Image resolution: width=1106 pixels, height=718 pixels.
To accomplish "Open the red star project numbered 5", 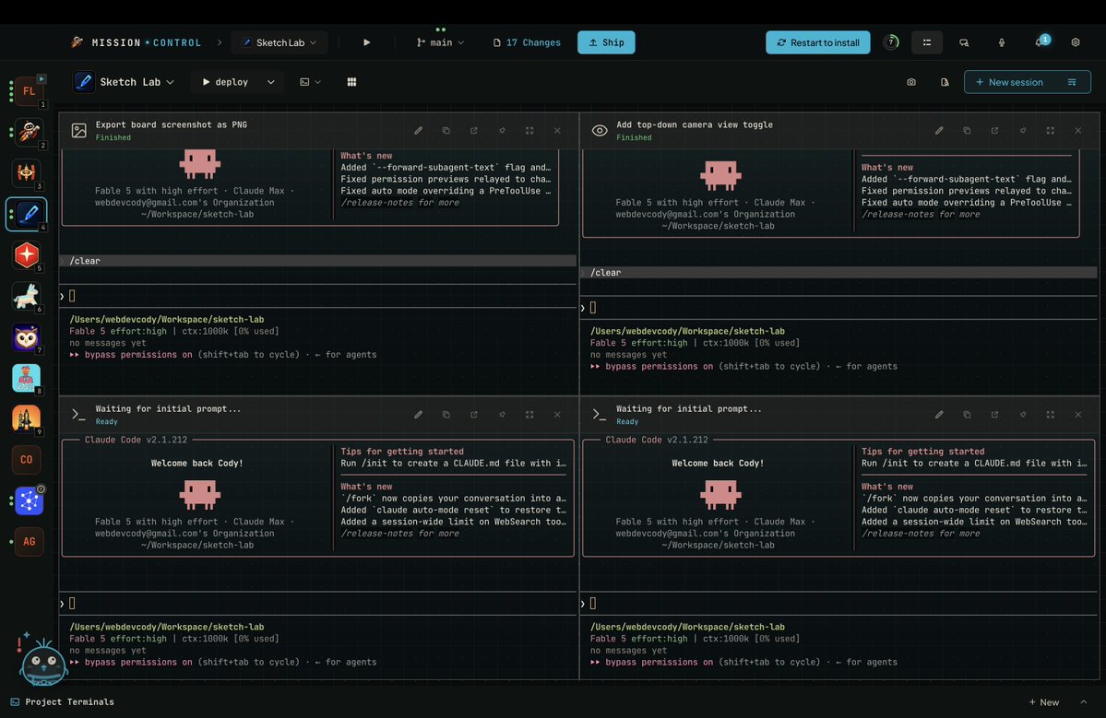I will click(x=27, y=255).
